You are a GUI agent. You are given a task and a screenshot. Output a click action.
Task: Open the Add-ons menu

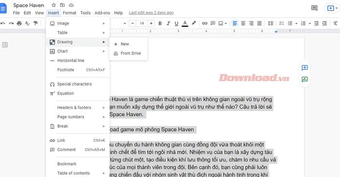(x=102, y=13)
